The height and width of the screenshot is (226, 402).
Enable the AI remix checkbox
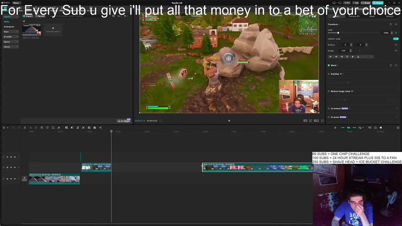pos(329,117)
